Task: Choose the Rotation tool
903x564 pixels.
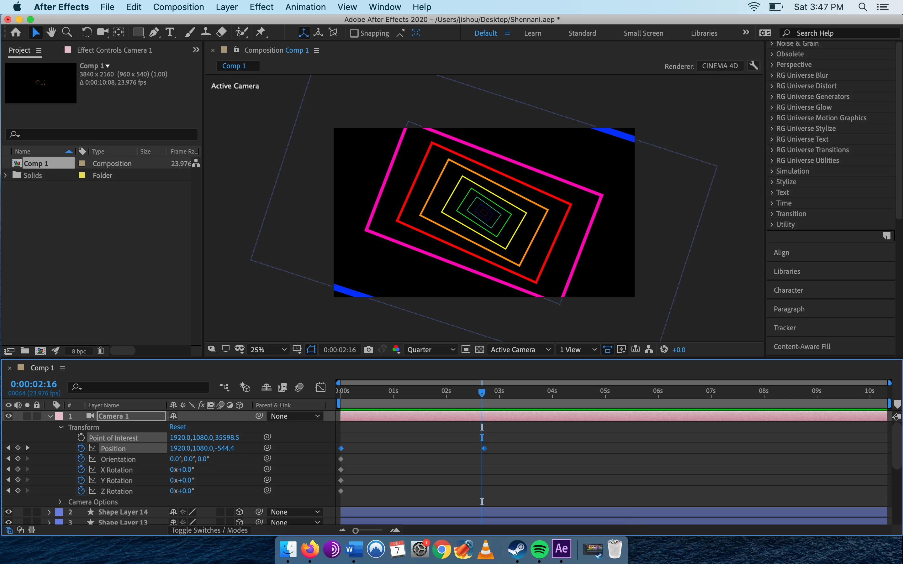Action: (87, 33)
